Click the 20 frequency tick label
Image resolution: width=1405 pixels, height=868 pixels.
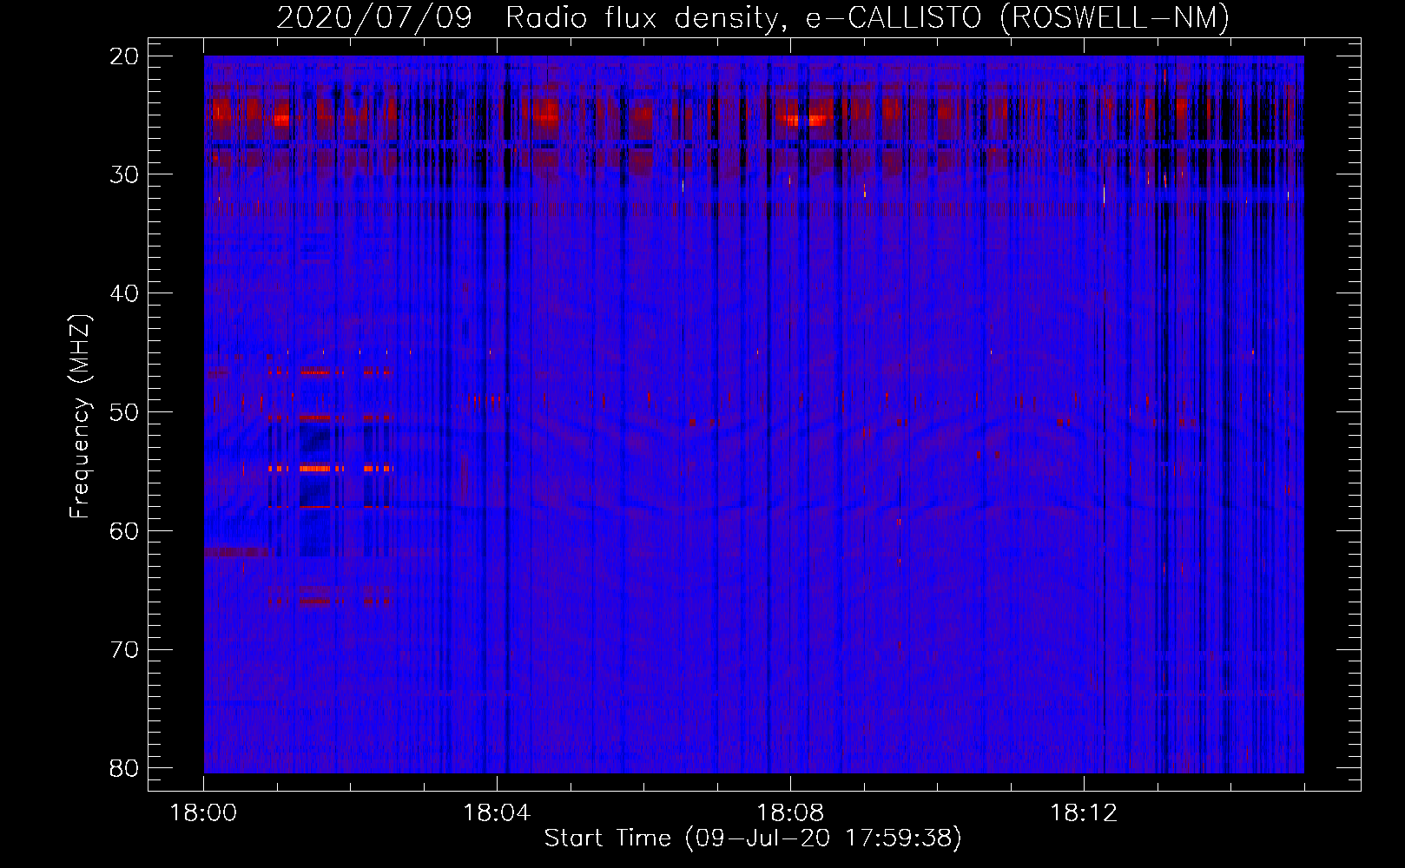coord(125,56)
